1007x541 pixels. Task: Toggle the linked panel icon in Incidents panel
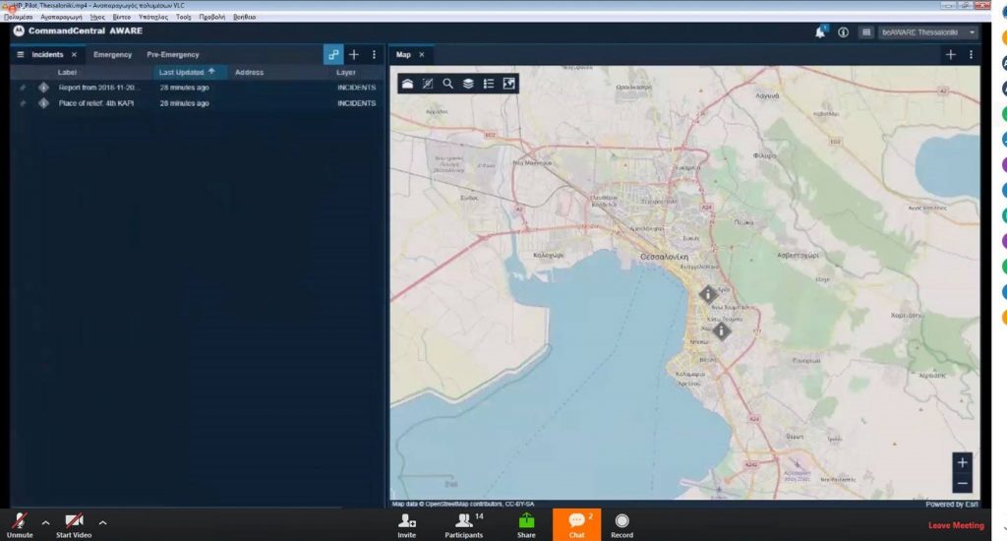pos(333,55)
